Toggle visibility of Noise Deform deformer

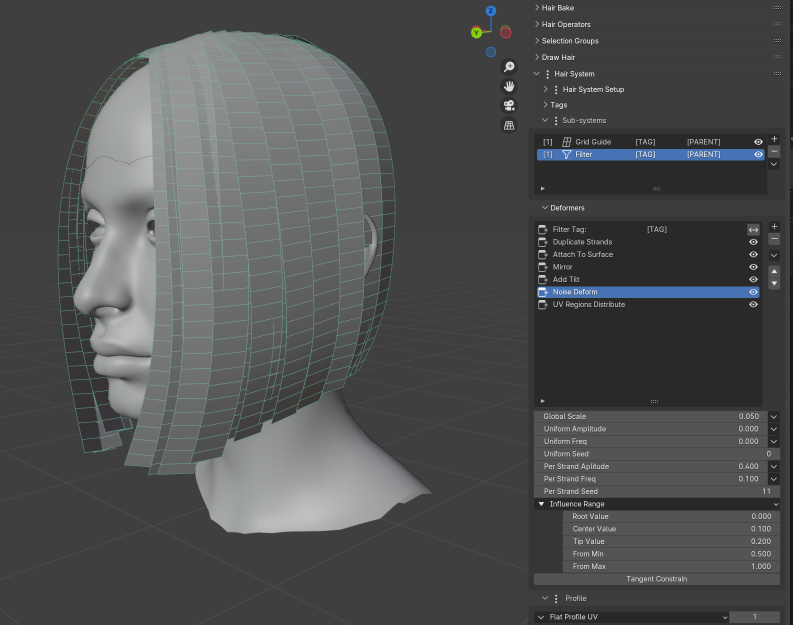(753, 292)
